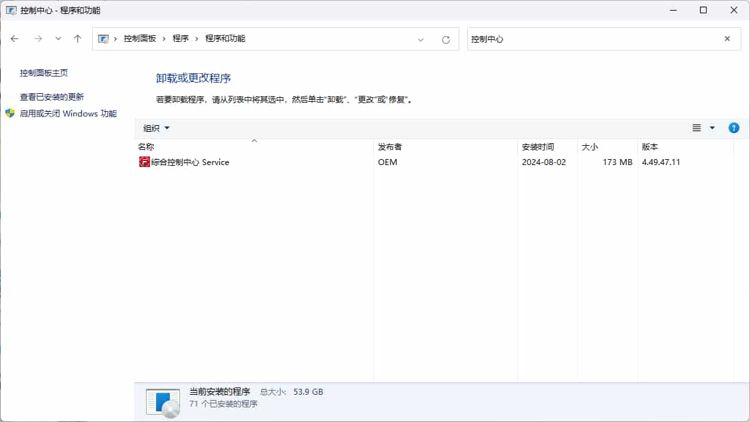Click 71 个已安装的程序 status text
The width and height of the screenshot is (750, 422).
tap(223, 404)
